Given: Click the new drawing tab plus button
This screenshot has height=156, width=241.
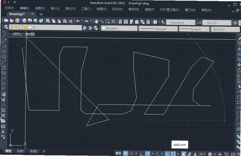Looking at the screenshot, I should pos(41,14).
